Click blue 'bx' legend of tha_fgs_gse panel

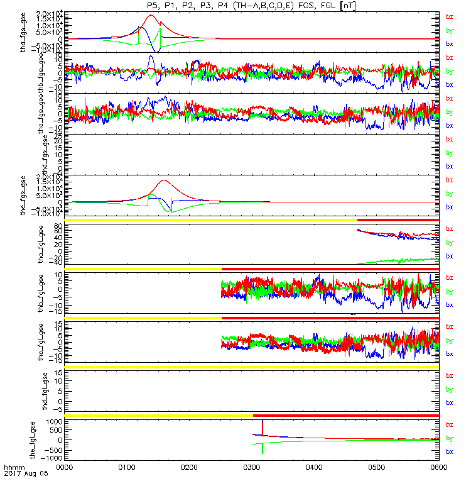pos(450,44)
